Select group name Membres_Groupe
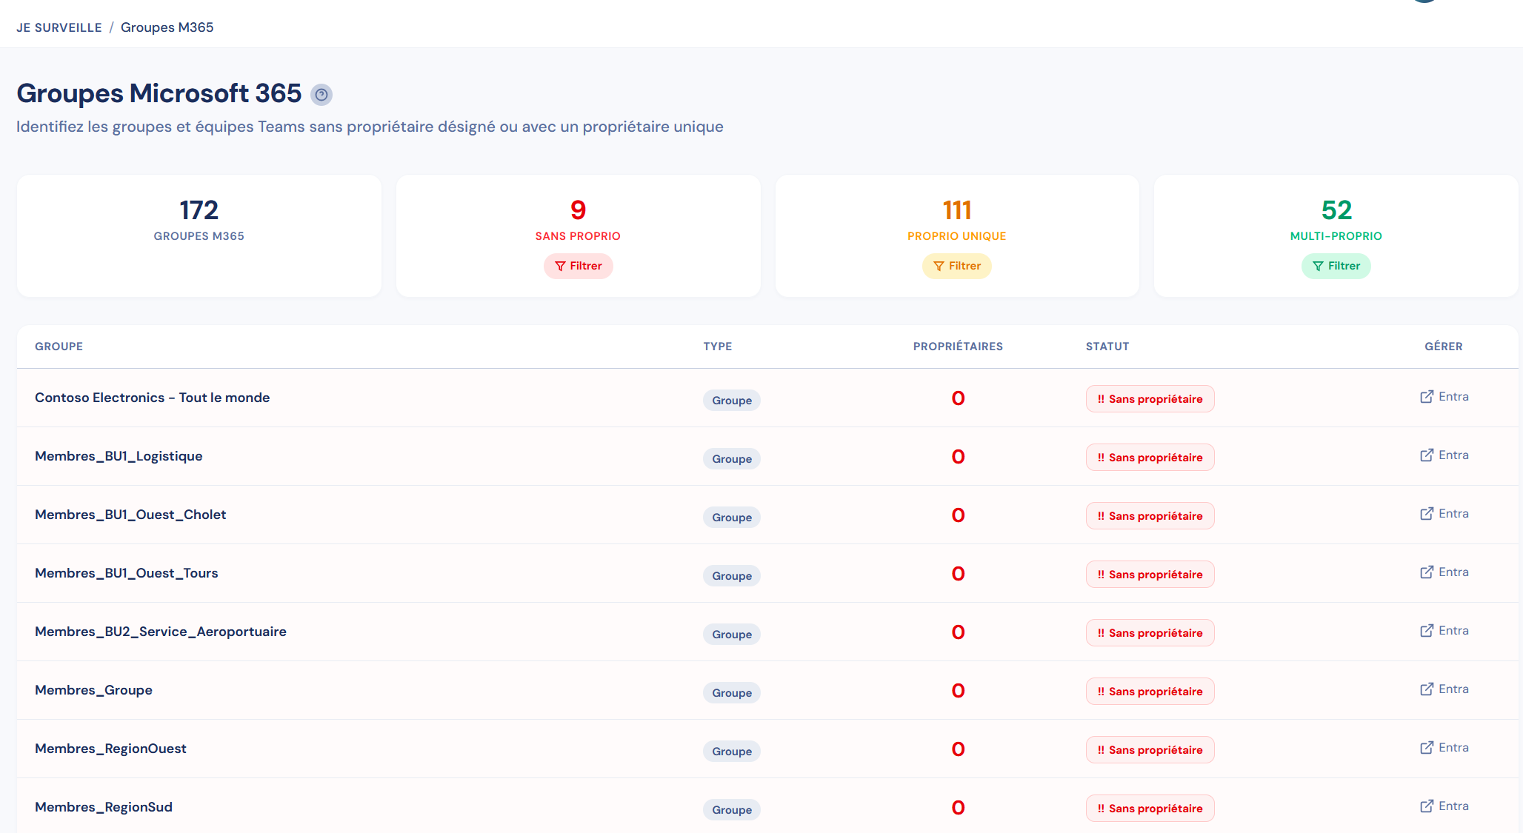Screen dimensions: 1523x833 pos(94,690)
